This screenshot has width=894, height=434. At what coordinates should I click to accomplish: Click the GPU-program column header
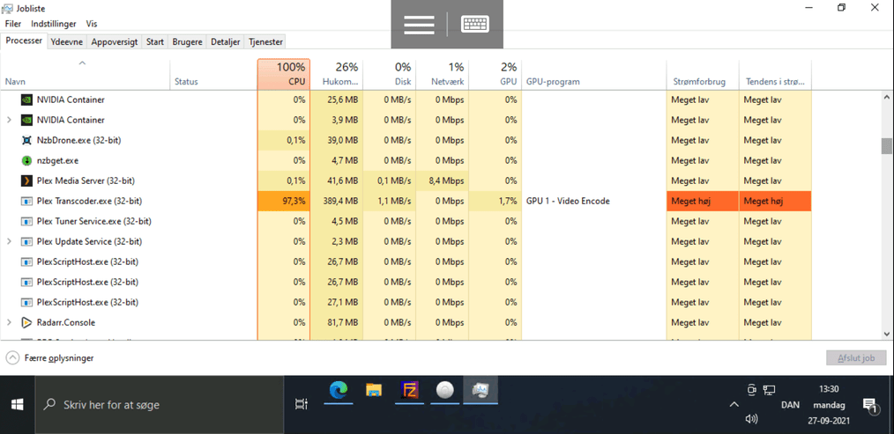[x=593, y=74]
